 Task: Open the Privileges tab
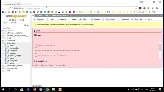pyautogui.click(x=123, y=19)
